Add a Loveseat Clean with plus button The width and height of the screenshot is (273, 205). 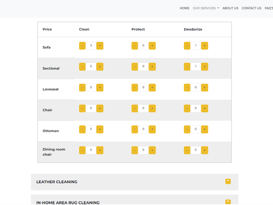(x=100, y=87)
